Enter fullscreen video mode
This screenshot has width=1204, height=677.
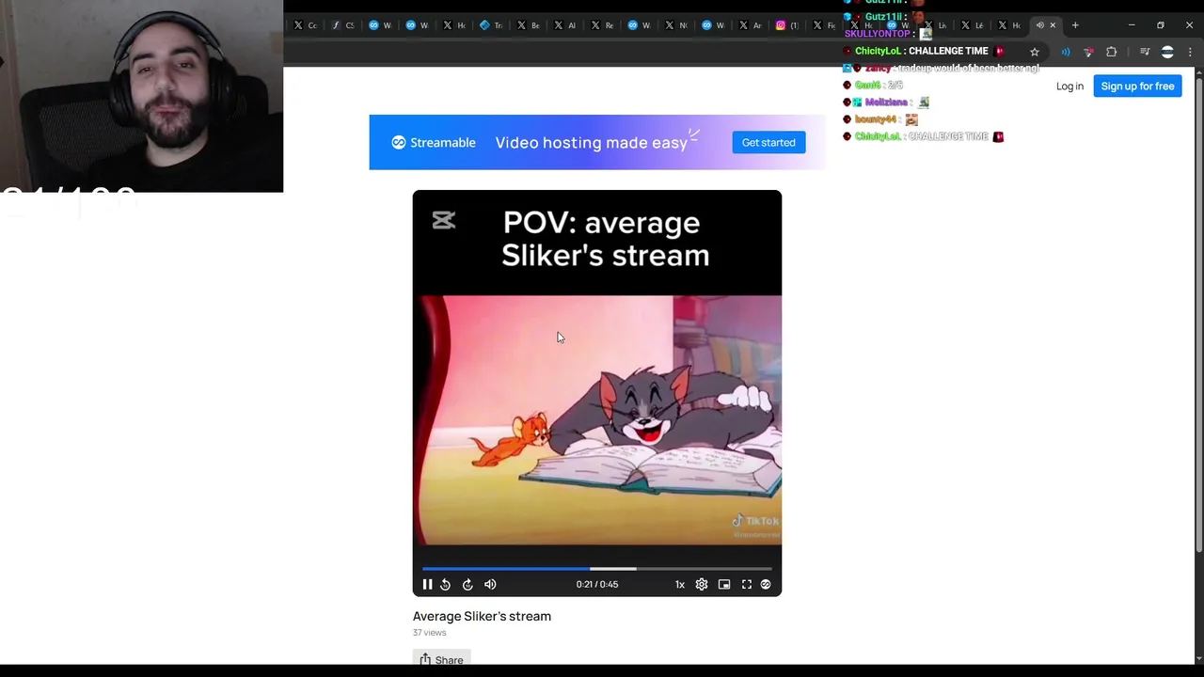[x=747, y=584]
